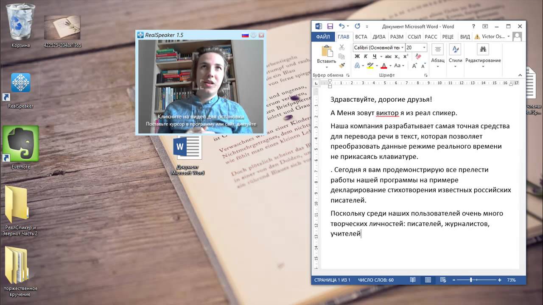This screenshot has width=543, height=305.
Task: Click the Redo/Repeat arrow in Word
Action: (357, 26)
